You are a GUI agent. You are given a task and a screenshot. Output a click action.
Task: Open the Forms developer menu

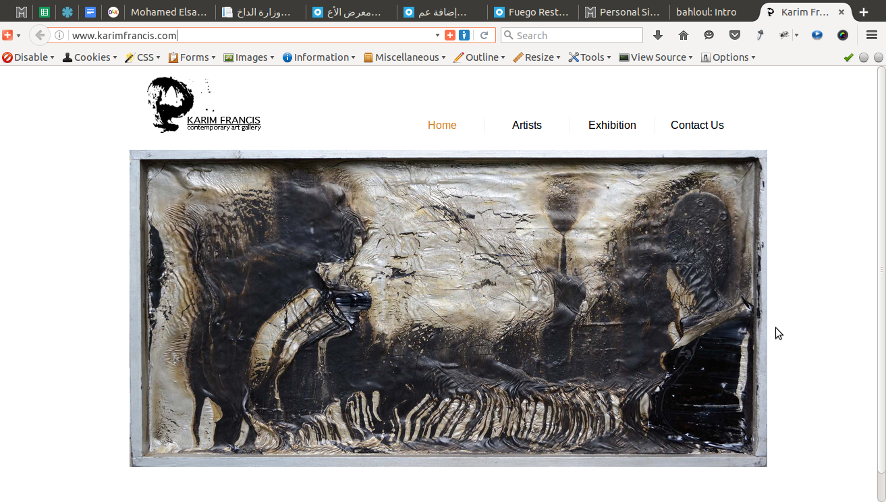[x=192, y=57]
